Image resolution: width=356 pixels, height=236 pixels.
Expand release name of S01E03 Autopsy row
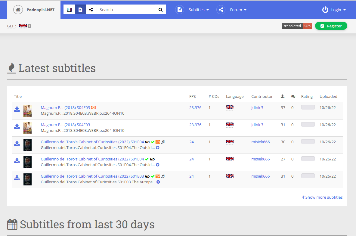(x=158, y=182)
